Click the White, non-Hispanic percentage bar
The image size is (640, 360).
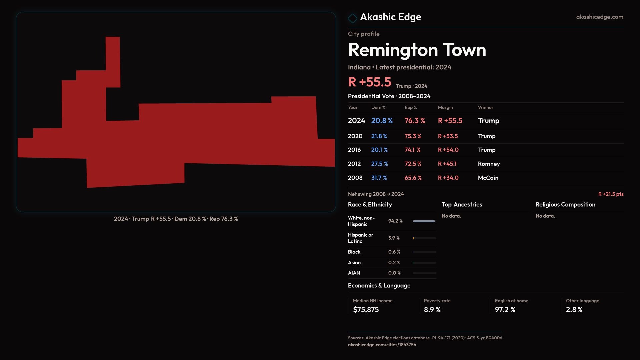tap(424, 221)
